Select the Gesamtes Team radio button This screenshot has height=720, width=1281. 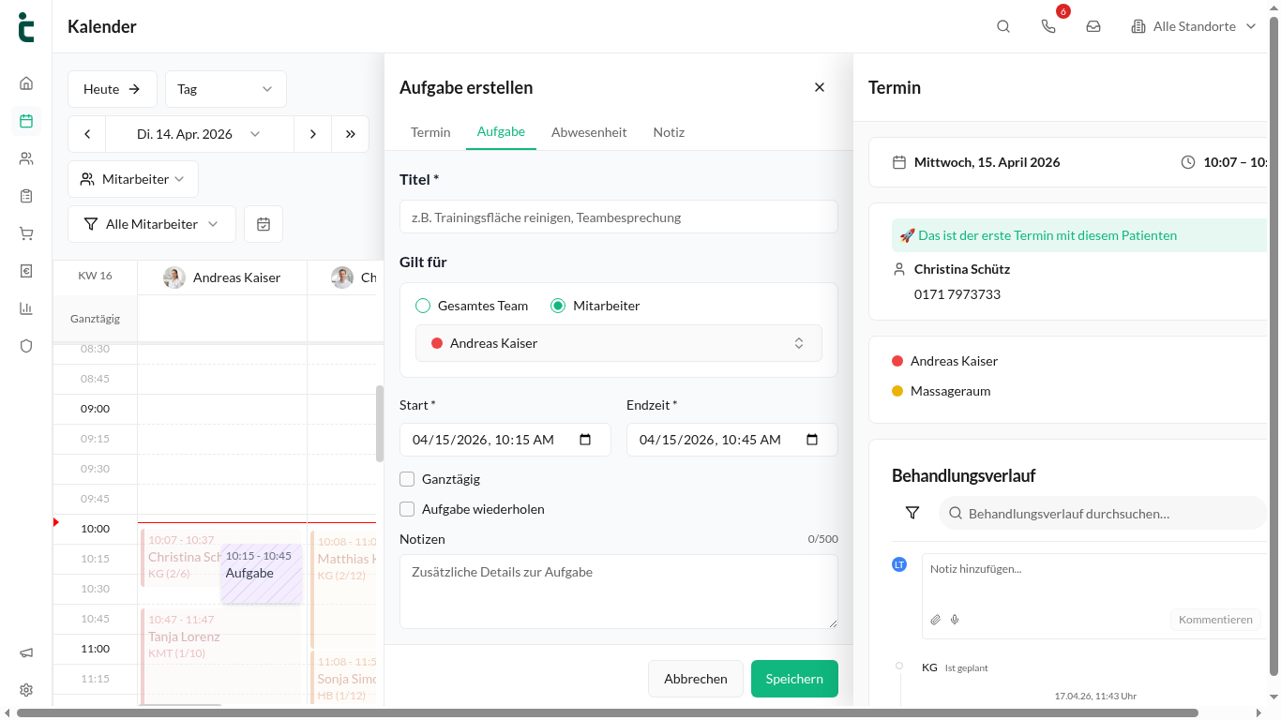(423, 306)
